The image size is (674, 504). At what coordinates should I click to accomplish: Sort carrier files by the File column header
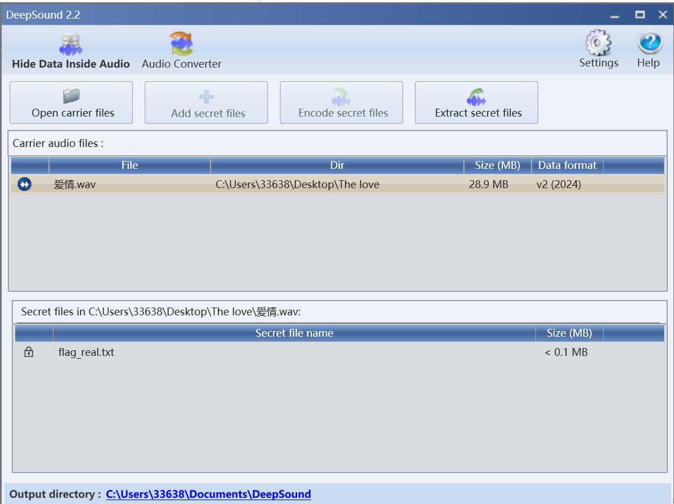(x=130, y=166)
